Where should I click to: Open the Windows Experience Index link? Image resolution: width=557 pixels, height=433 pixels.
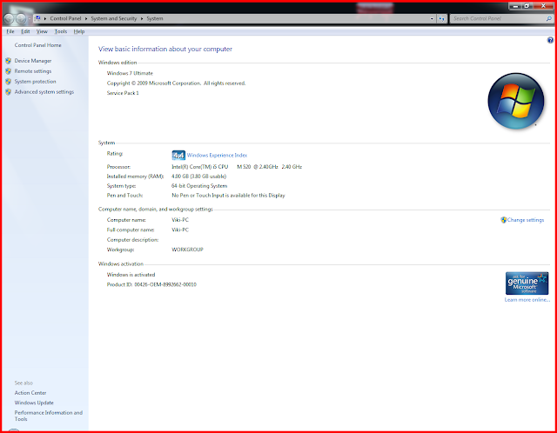(217, 155)
